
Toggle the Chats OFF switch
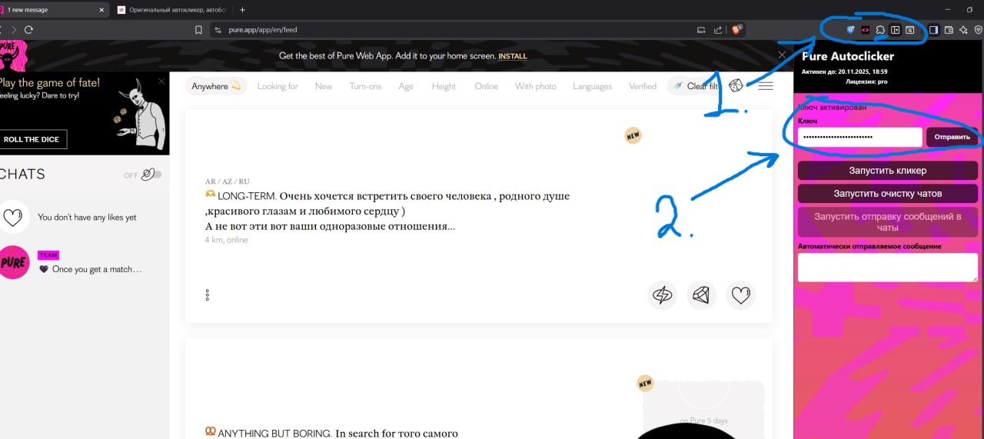(x=152, y=175)
